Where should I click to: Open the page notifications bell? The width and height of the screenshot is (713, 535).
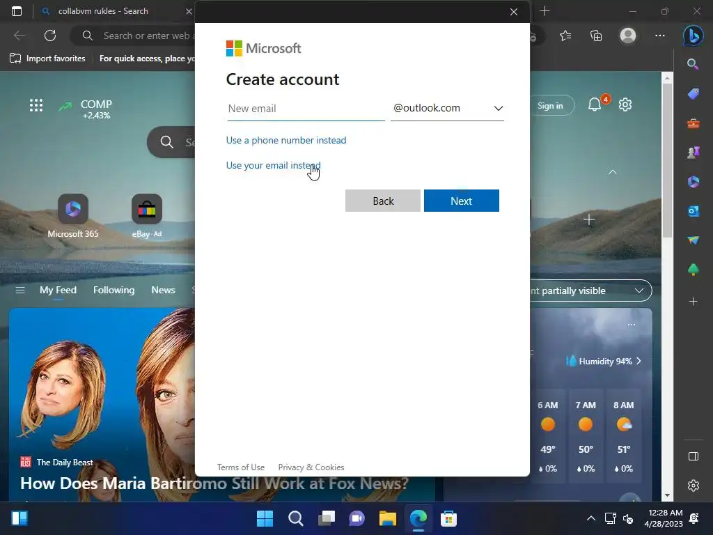click(x=595, y=104)
